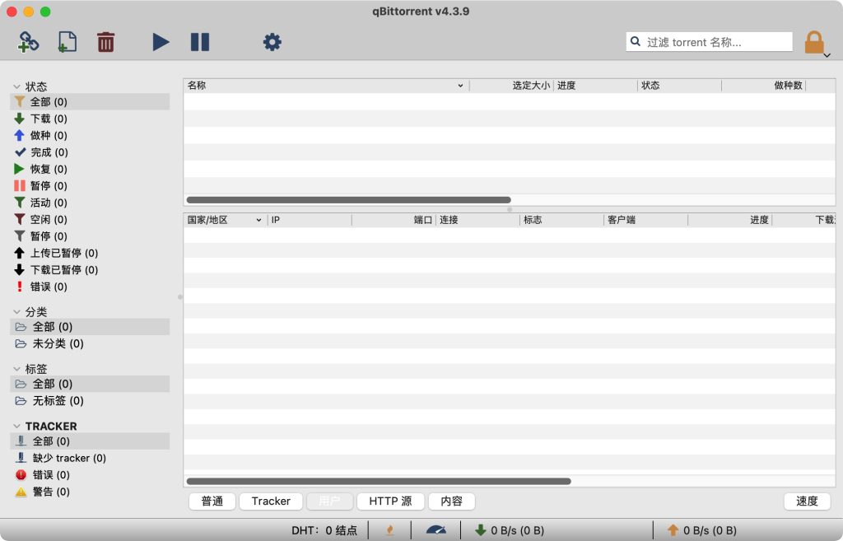
Task: Switch to the HTTP 源 tab
Action: [x=390, y=501]
